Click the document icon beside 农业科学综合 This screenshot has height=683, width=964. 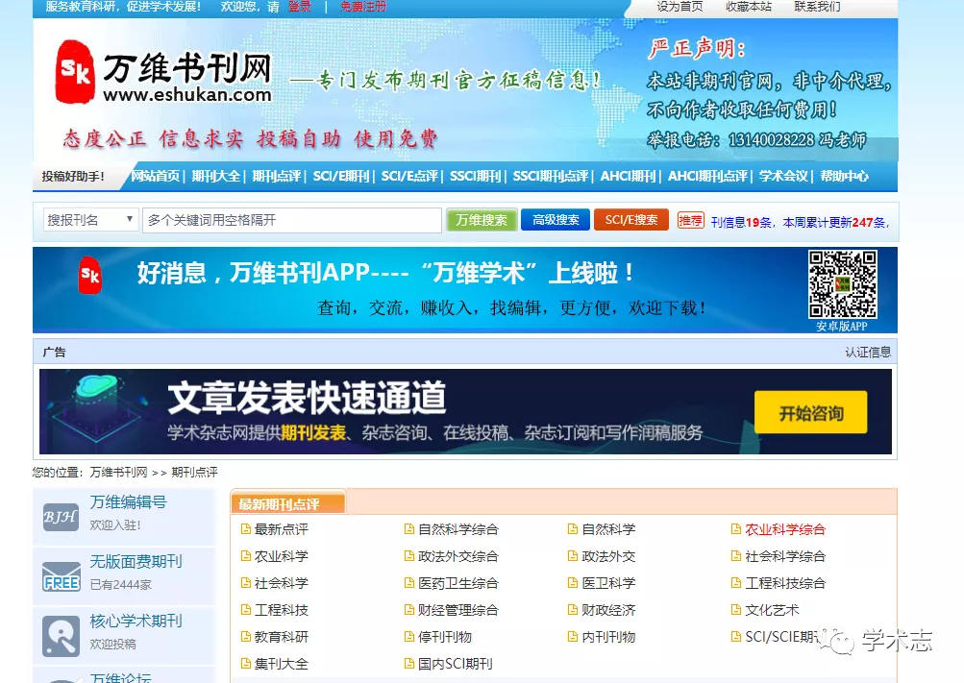pos(736,529)
